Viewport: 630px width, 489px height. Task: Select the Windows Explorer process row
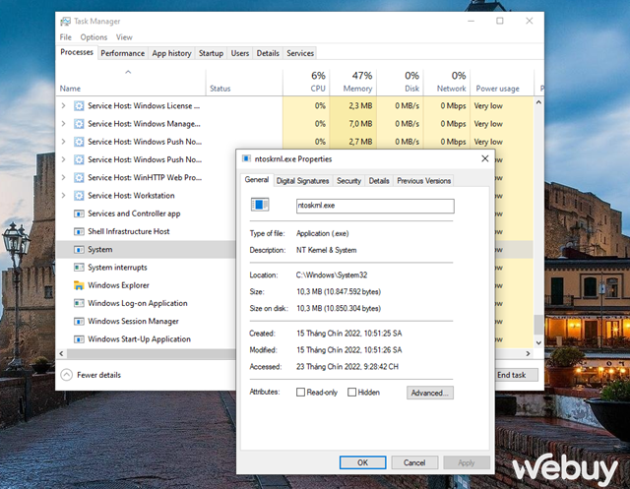coord(146,285)
